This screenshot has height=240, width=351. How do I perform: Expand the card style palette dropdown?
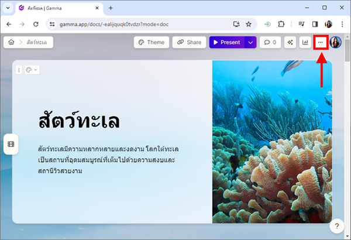(32, 70)
